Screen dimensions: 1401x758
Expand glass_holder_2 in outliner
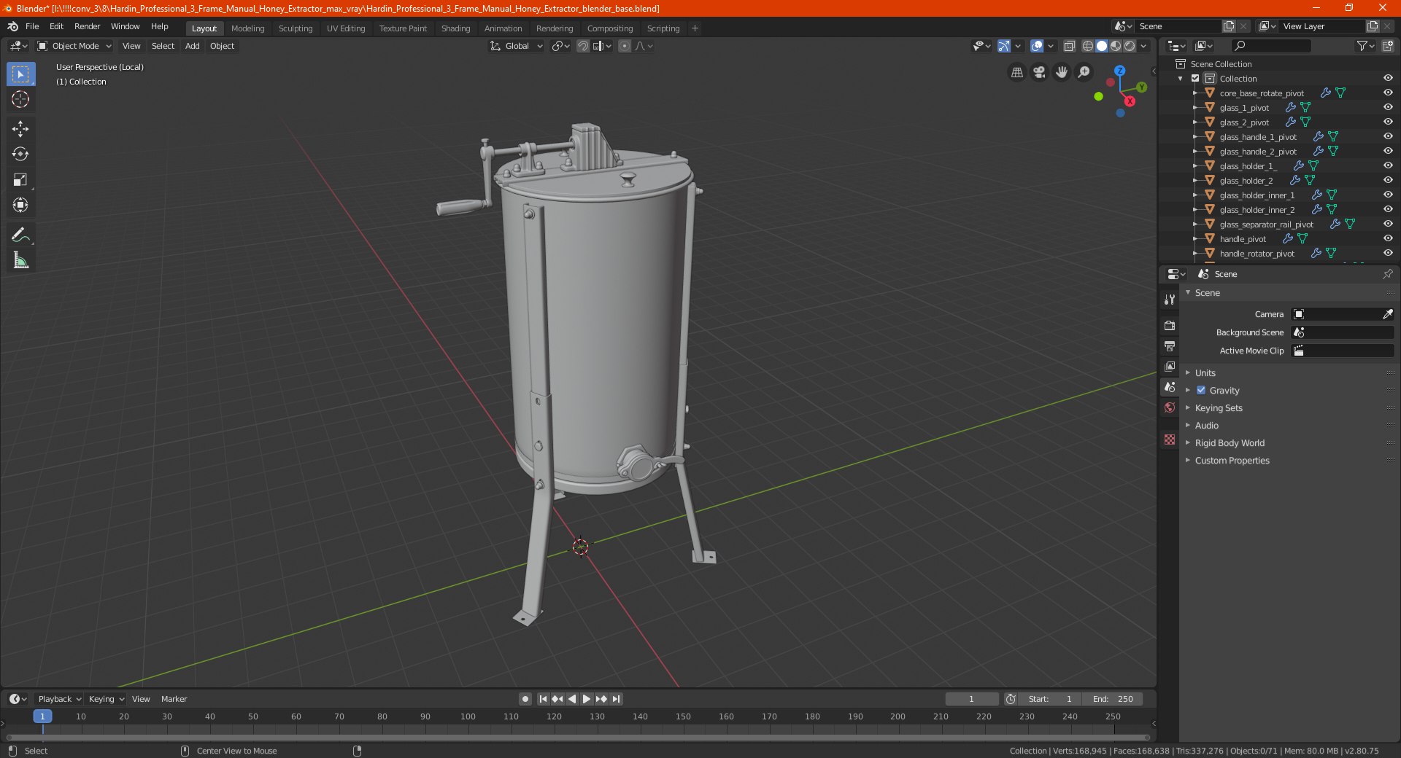pyautogui.click(x=1194, y=180)
